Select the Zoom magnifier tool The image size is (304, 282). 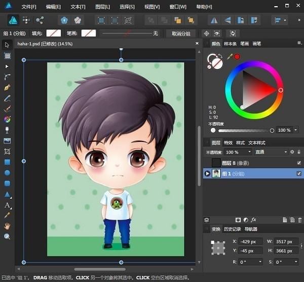[7, 236]
